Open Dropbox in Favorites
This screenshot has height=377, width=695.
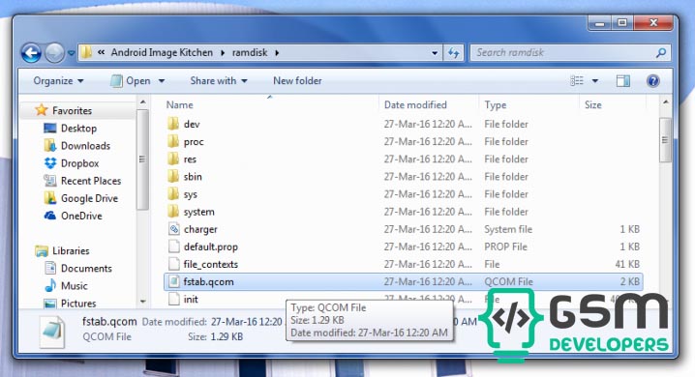coord(79,163)
